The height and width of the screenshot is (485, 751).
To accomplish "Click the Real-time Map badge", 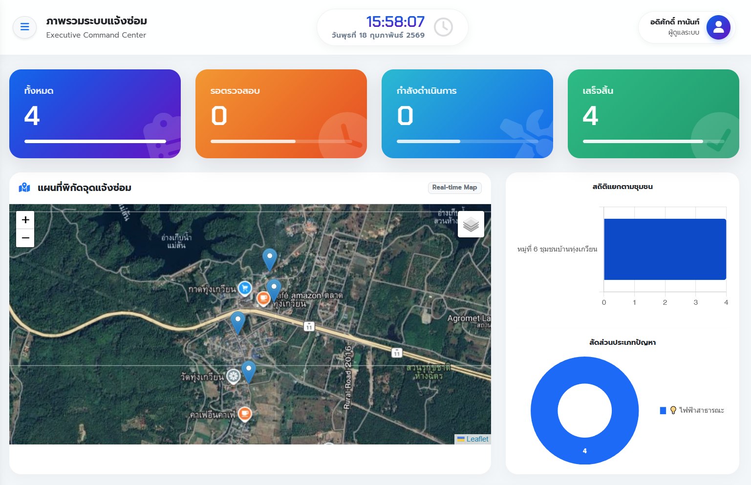I will click(x=454, y=188).
